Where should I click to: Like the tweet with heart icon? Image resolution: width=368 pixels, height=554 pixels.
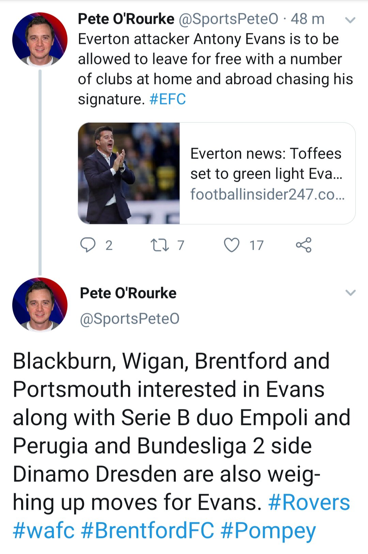click(232, 245)
